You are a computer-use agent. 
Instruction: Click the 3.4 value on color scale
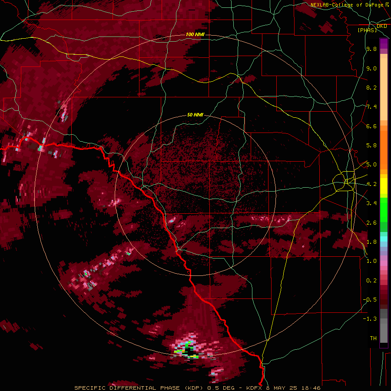[371, 203]
